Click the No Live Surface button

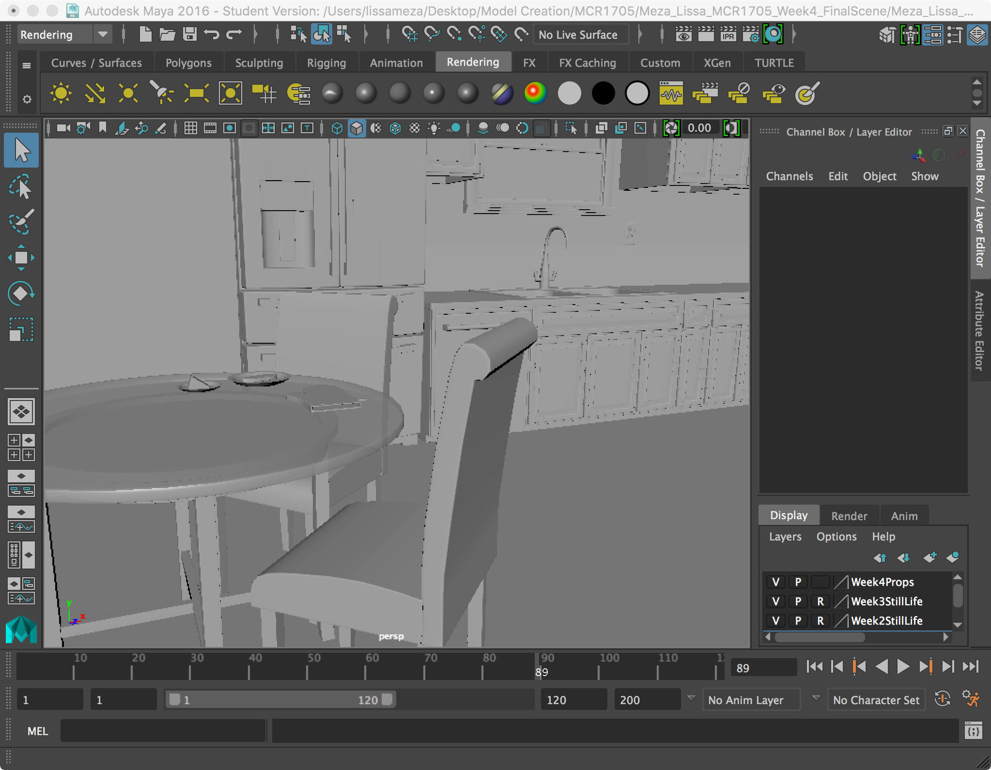(580, 35)
